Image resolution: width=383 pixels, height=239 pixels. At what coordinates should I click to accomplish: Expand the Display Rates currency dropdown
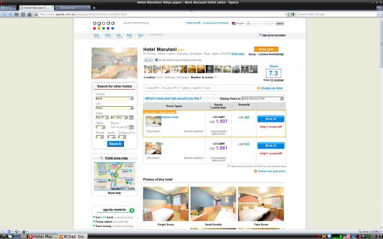pos(263,98)
